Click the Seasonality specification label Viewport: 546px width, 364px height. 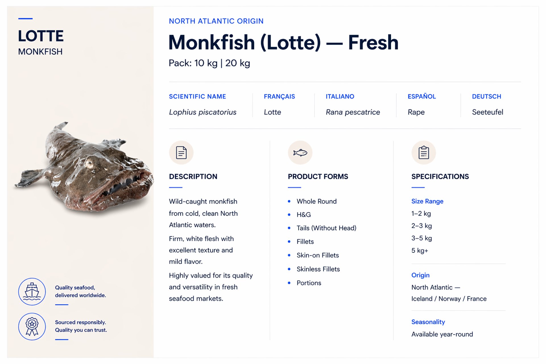[428, 322]
